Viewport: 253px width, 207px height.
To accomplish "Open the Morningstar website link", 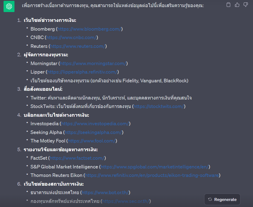I will (x=93, y=63).
